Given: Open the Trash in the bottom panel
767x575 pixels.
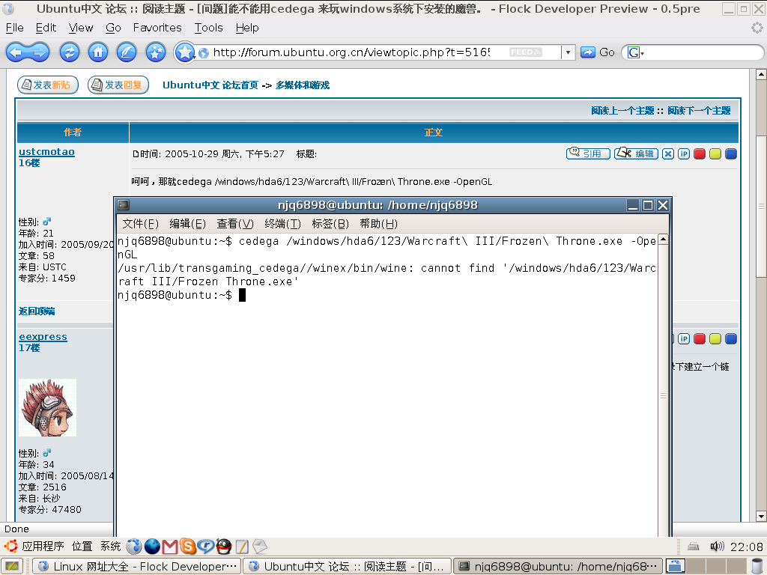Looking at the screenshot, I should pyautogui.click(x=758, y=566).
